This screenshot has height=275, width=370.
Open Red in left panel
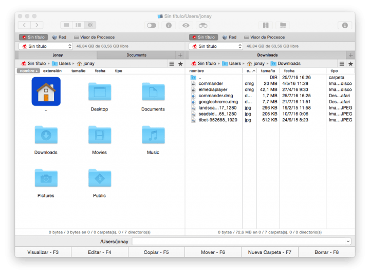tap(59, 37)
